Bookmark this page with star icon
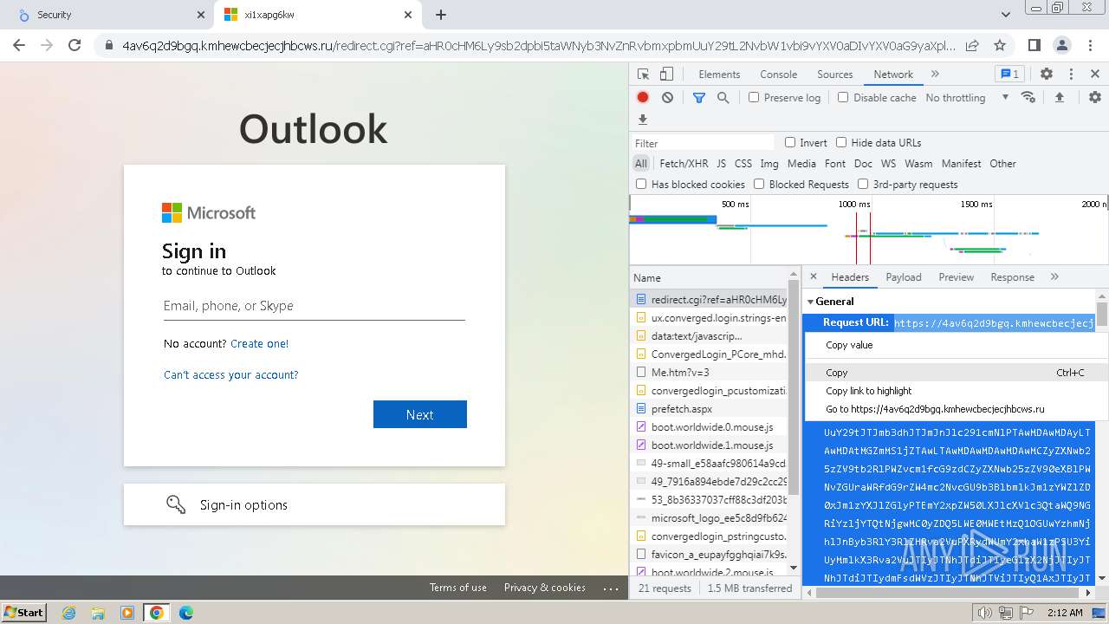Viewport: 1109px width, 624px height. pyautogui.click(x=1000, y=45)
